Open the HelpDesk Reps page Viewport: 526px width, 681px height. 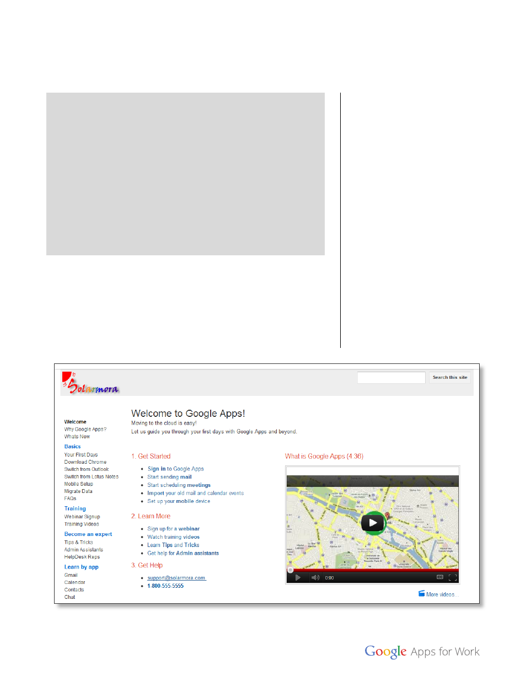[x=82, y=556]
